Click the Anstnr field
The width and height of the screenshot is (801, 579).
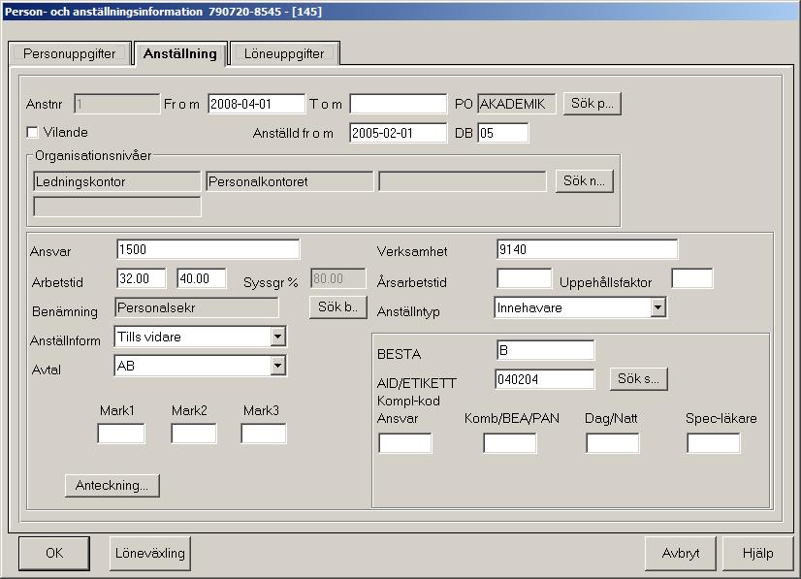pyautogui.click(x=117, y=104)
